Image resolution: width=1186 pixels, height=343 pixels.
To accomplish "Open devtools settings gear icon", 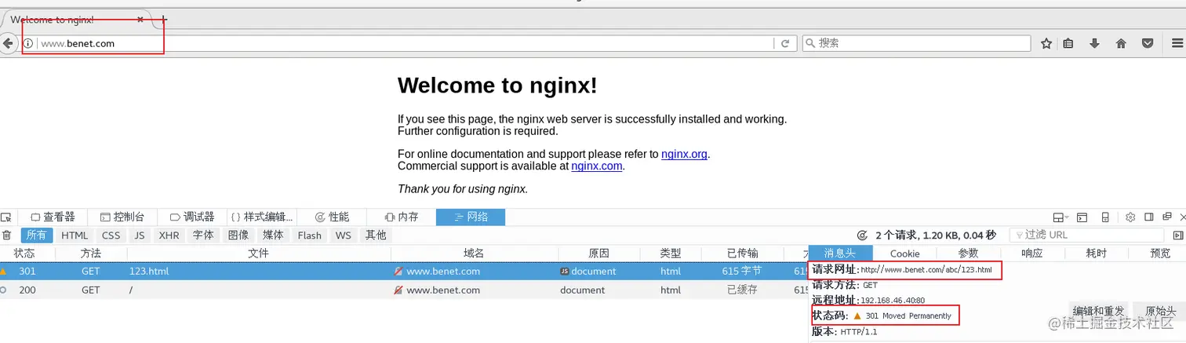I will click(1130, 217).
